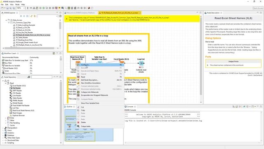Expand the Analytics category
This screenshot has height=149, width=264.
pyautogui.click(x=3, y=133)
